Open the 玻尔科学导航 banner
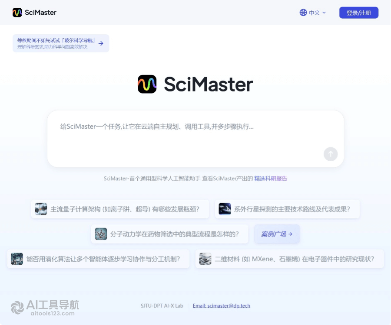391x325 pixels. [x=61, y=43]
